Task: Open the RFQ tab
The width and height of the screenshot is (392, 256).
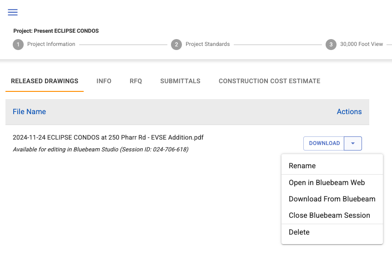Action: click(136, 81)
